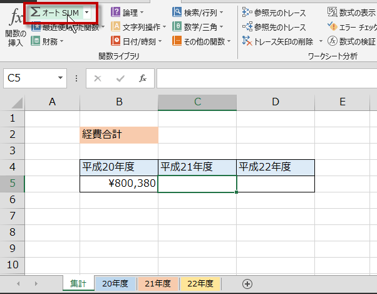Select column B header
The image size is (377, 294).
pyautogui.click(x=119, y=102)
